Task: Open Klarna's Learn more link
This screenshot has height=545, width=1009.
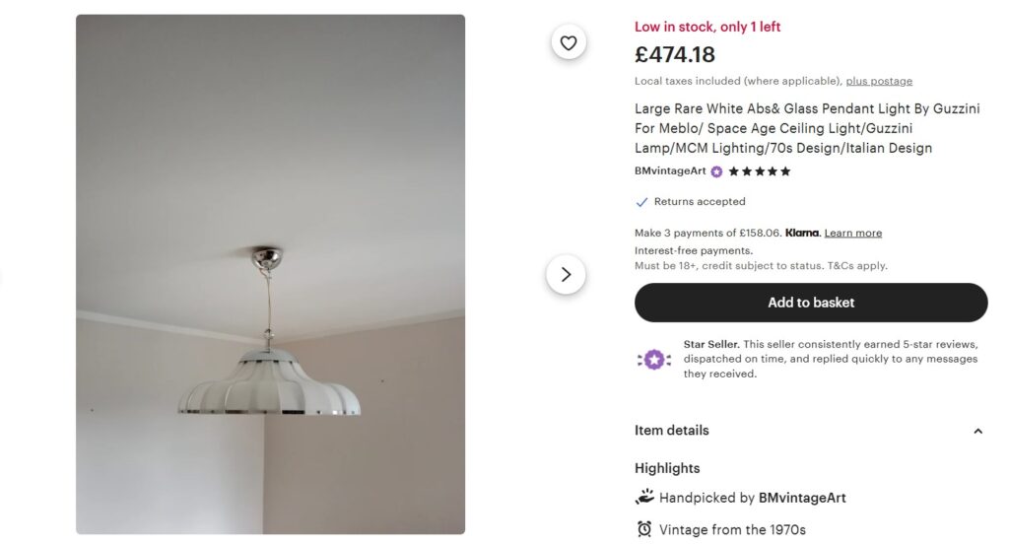Action: tap(852, 234)
